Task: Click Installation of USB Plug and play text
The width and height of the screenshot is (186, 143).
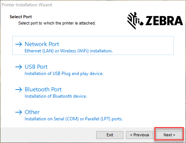Action: pyautogui.click(x=64, y=74)
